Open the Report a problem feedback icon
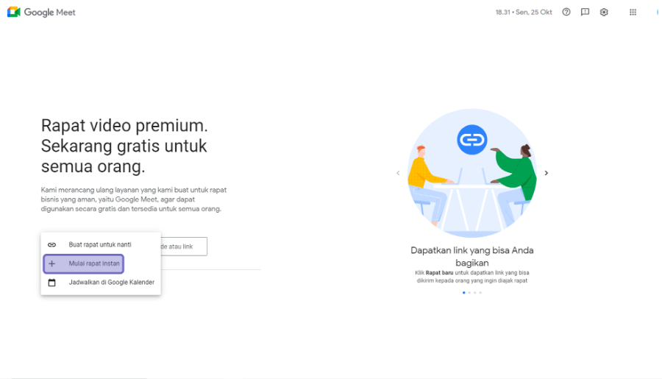This screenshot has width=662, height=379. [x=585, y=13]
